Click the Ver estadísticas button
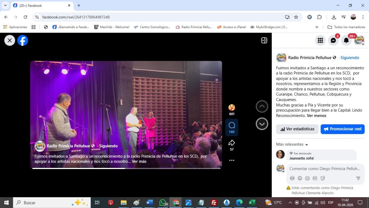This screenshot has height=208, width=369. (x=297, y=129)
